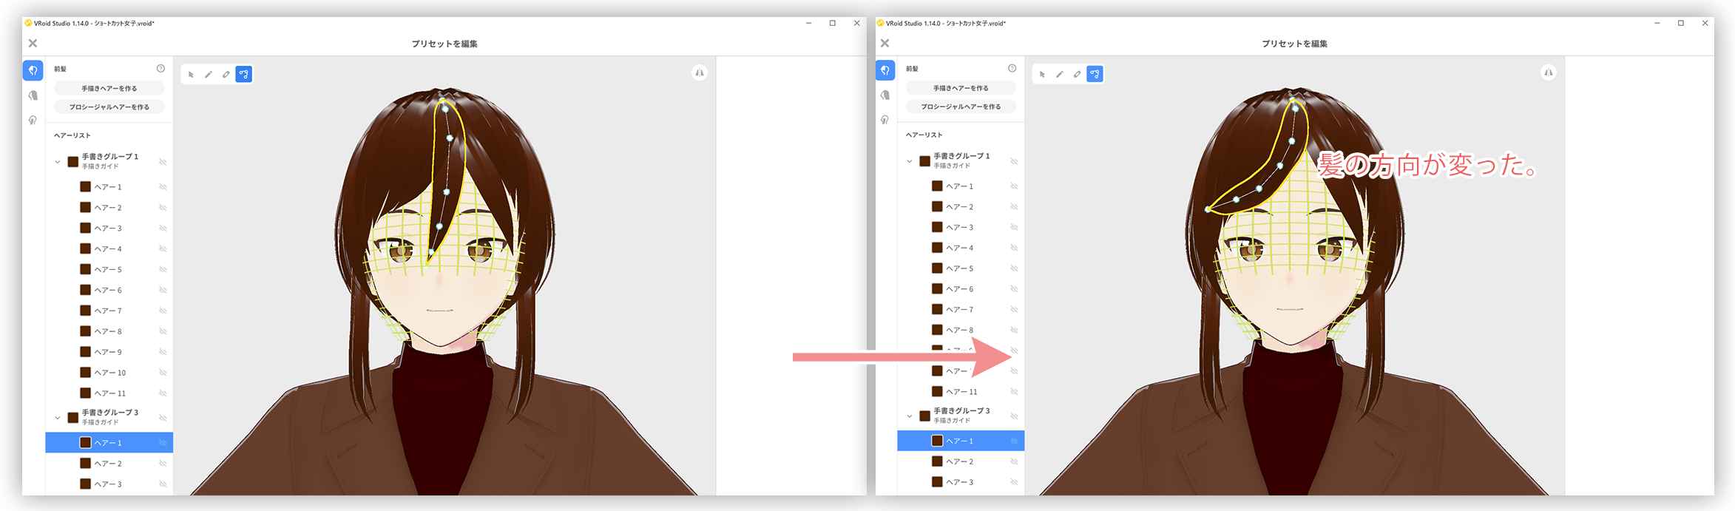Screen dimensions: 1735x511
Task: Activate control point tool in right window
Action: tap(1095, 75)
